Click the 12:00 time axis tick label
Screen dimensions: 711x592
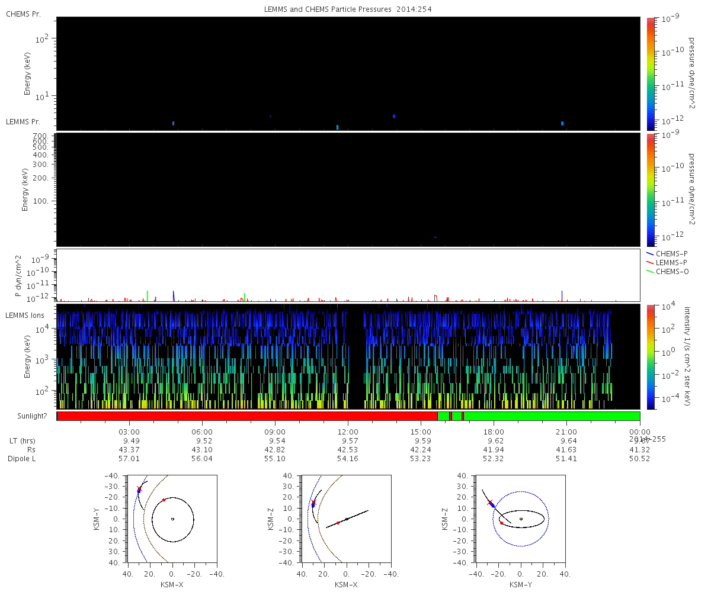point(348,432)
